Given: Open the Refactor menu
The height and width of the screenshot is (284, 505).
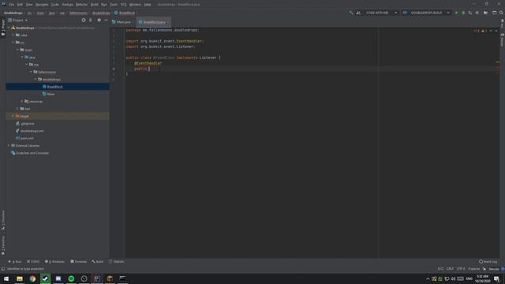Looking at the screenshot, I should click(81, 5).
